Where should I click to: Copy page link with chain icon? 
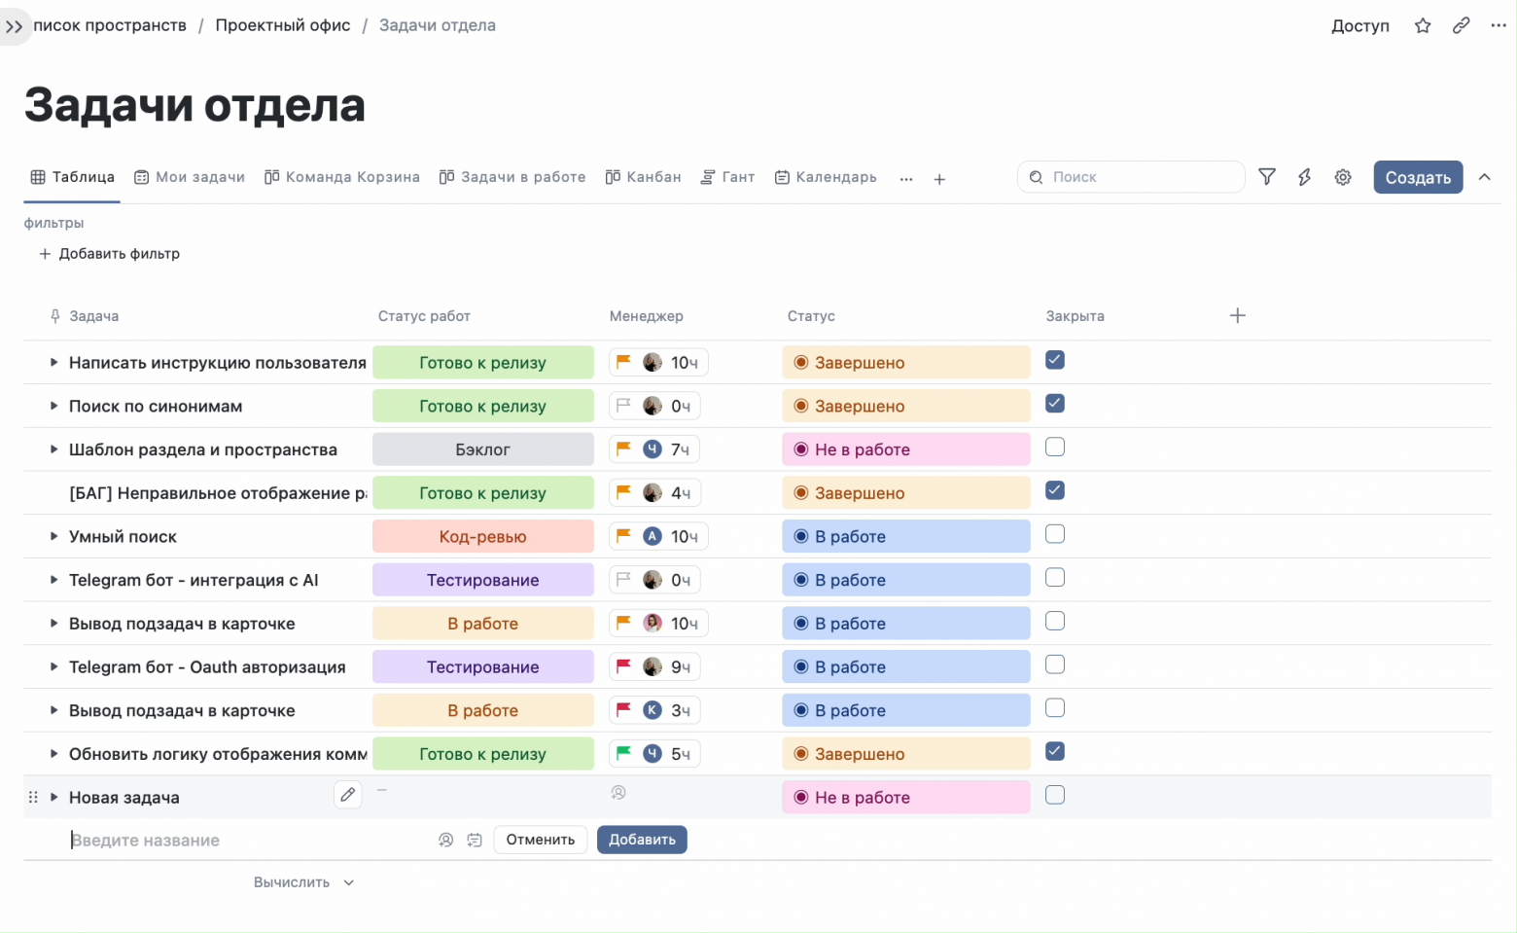pos(1461,25)
